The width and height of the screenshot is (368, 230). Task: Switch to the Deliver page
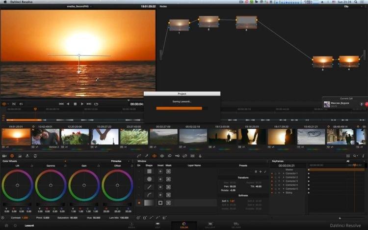(236, 225)
